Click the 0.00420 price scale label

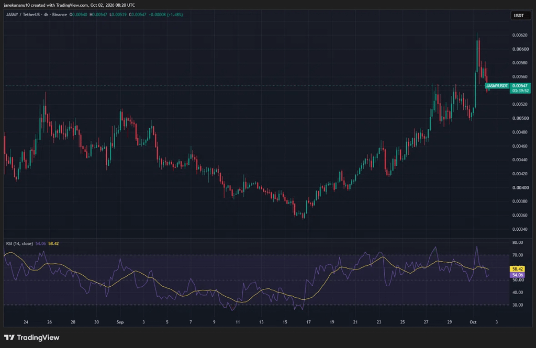[520, 174]
